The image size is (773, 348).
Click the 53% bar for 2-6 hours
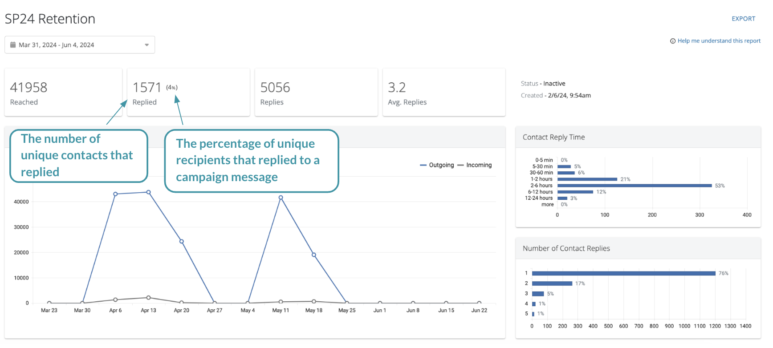tap(634, 186)
